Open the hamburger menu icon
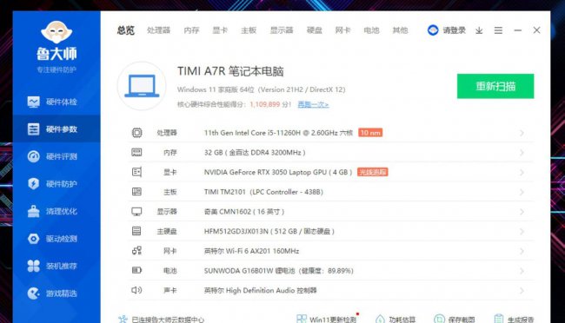The image size is (565, 323). pos(498,30)
